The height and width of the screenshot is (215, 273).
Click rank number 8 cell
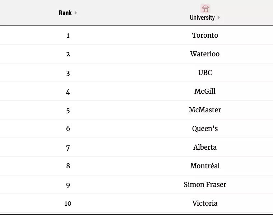[x=68, y=166]
